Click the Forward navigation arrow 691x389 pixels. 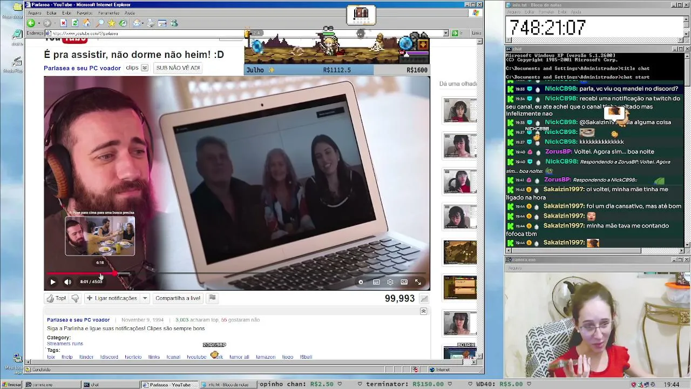click(x=47, y=23)
